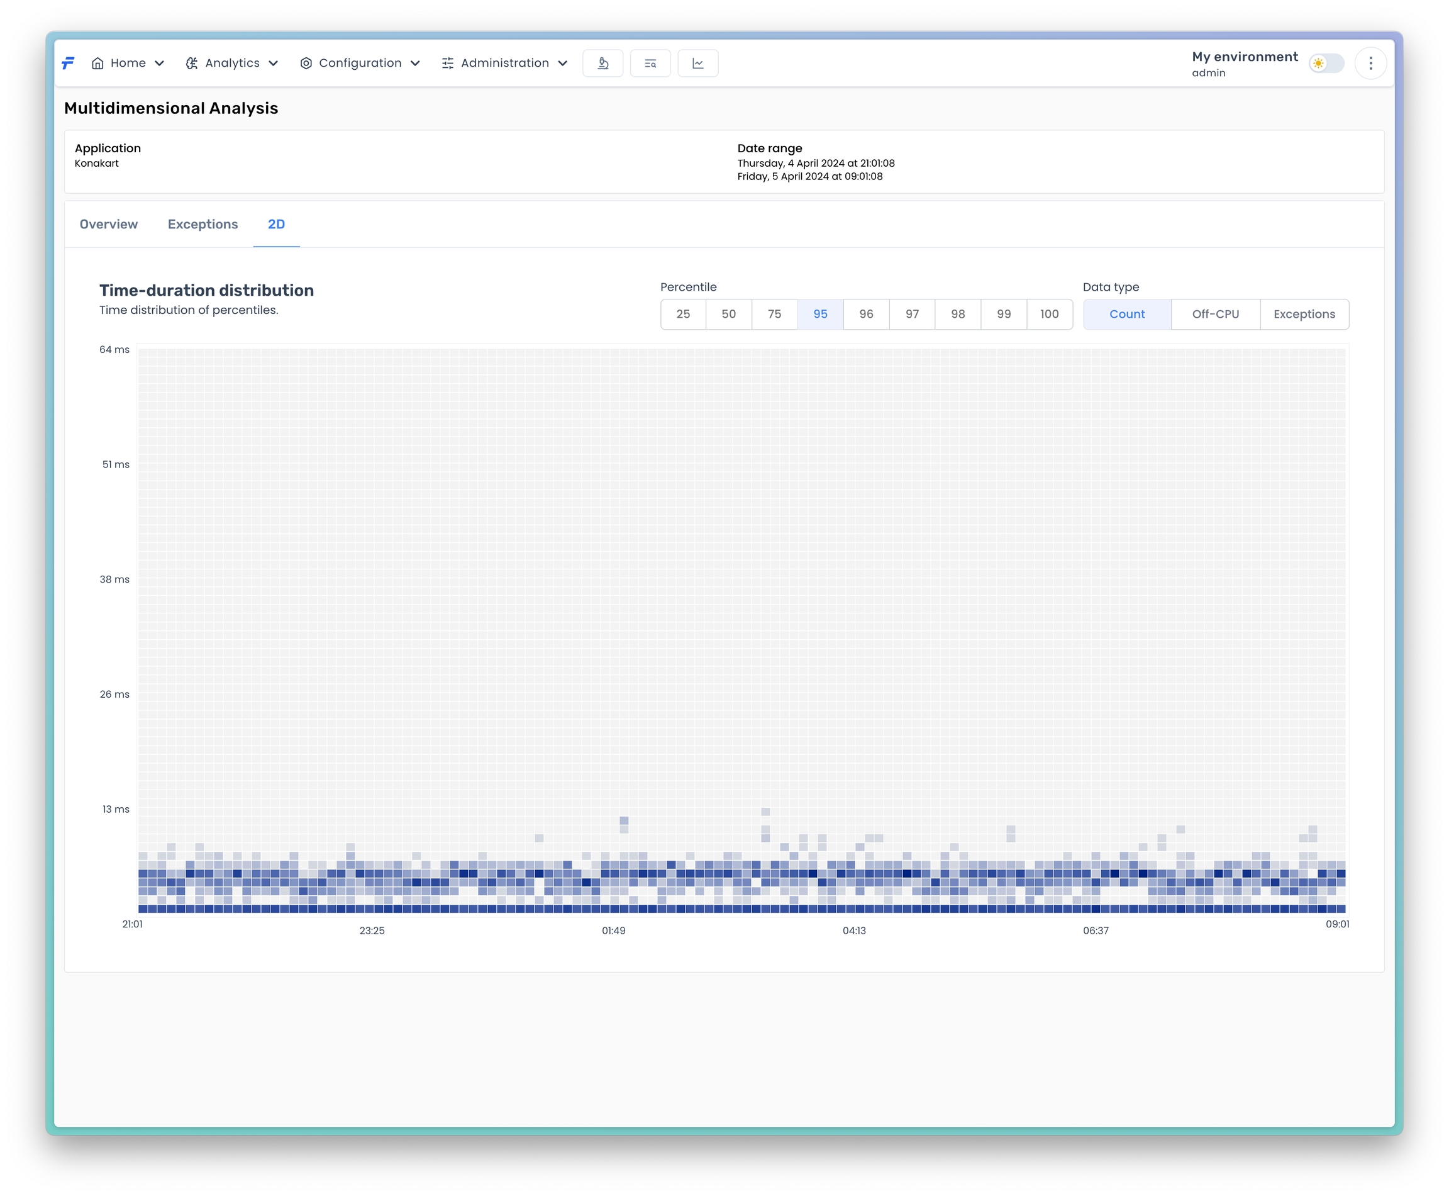Select percentile 50

(x=729, y=314)
